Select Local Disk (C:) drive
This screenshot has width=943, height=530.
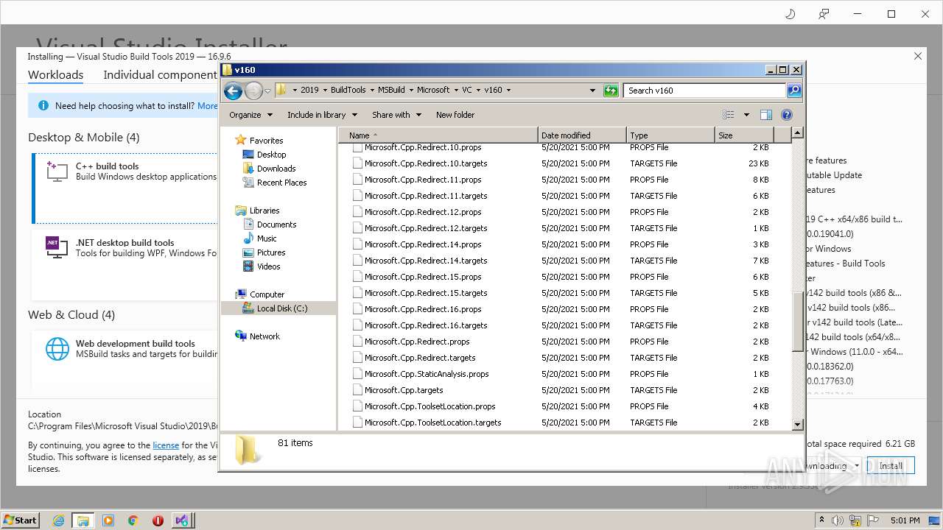tap(282, 308)
